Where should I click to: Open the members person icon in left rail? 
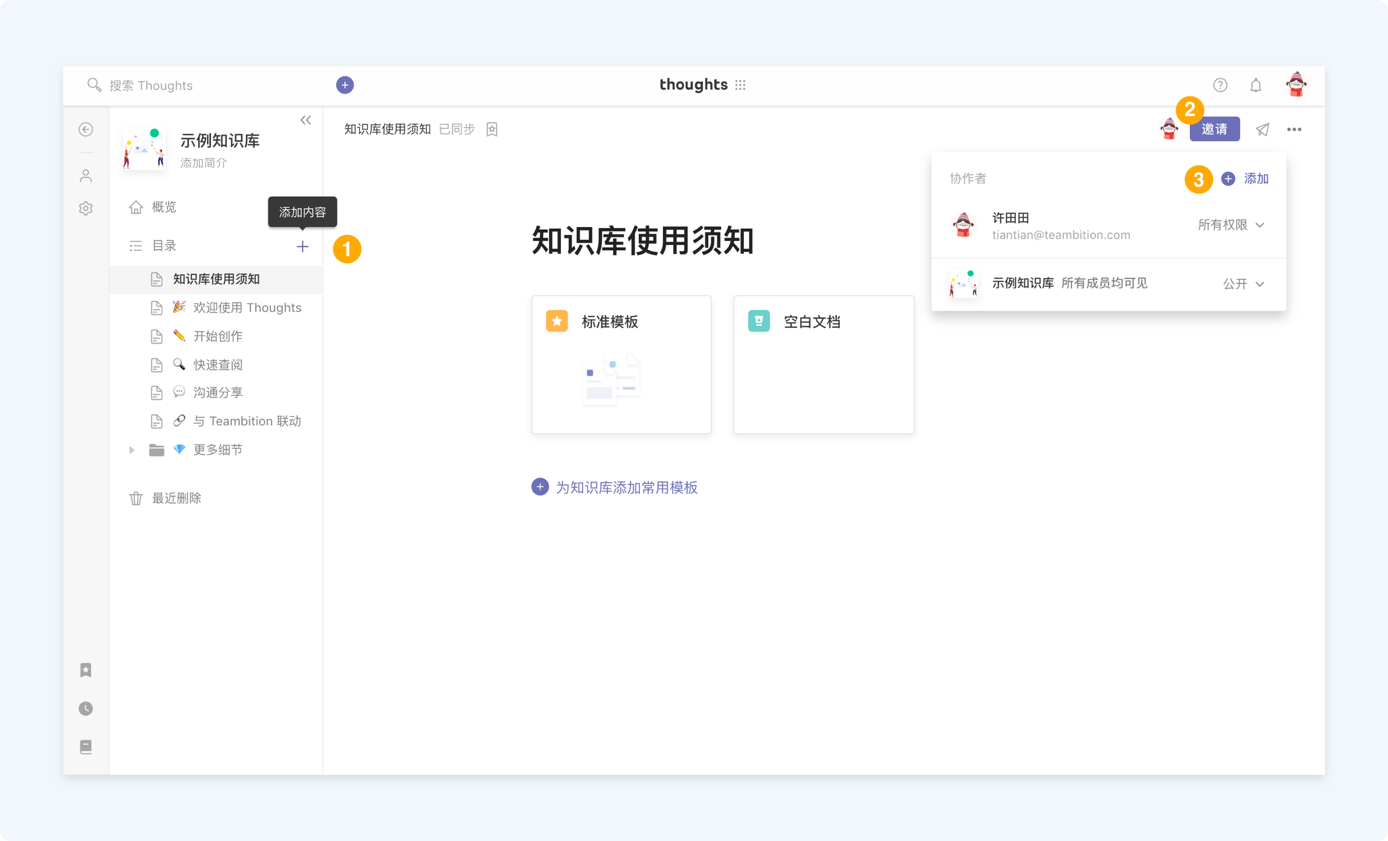[86, 176]
